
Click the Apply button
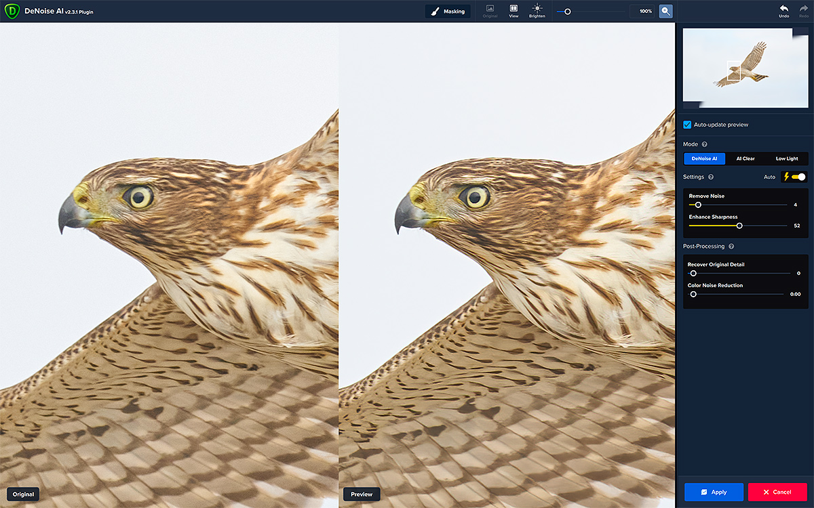[714, 492]
